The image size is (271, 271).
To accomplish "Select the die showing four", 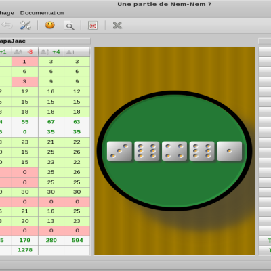I will click(174, 151).
